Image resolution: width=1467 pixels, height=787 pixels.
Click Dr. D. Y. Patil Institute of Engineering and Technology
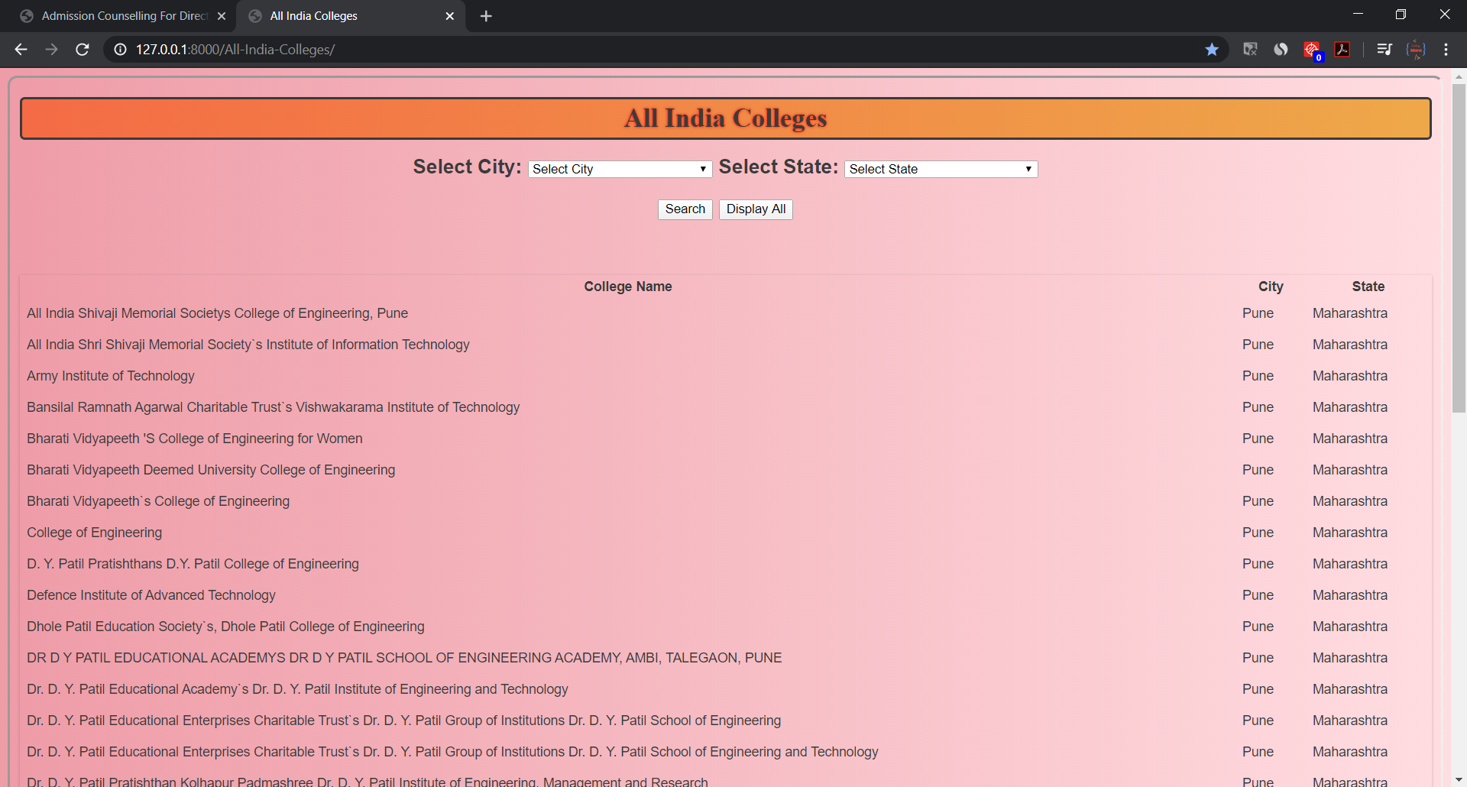coord(297,689)
